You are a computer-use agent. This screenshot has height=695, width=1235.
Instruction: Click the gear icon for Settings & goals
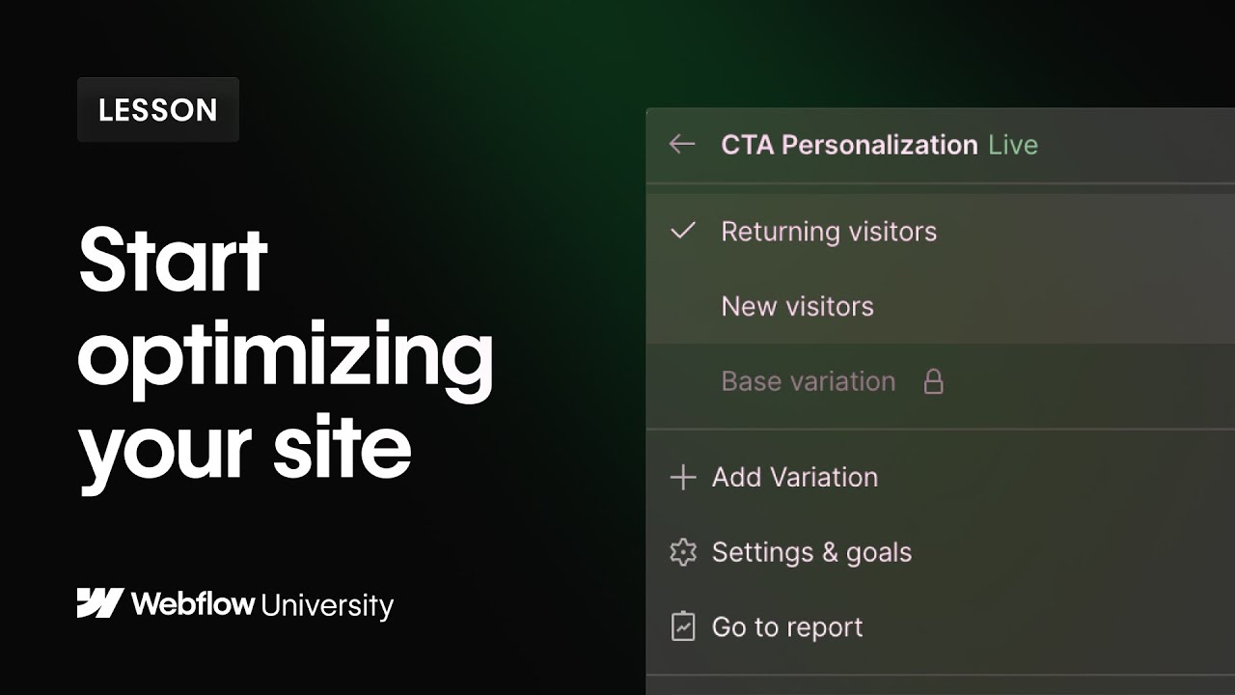pyautogui.click(x=682, y=552)
